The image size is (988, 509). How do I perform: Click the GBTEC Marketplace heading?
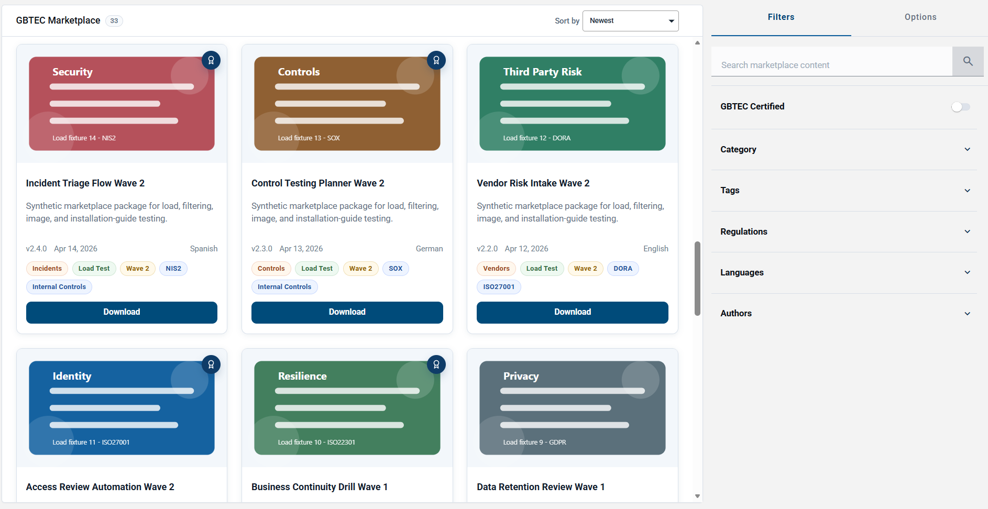pyautogui.click(x=58, y=20)
